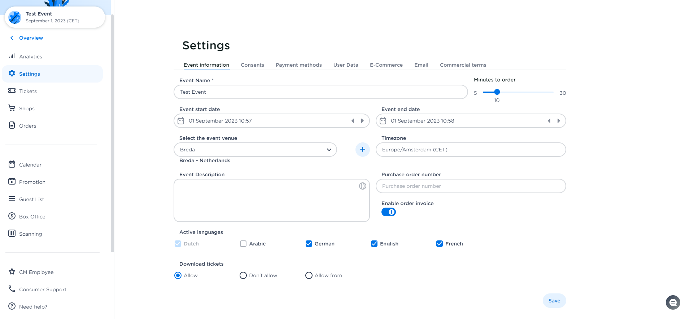Open Shops via the cart icon
Viewport: 690px width, 319px height.
[x=12, y=108]
